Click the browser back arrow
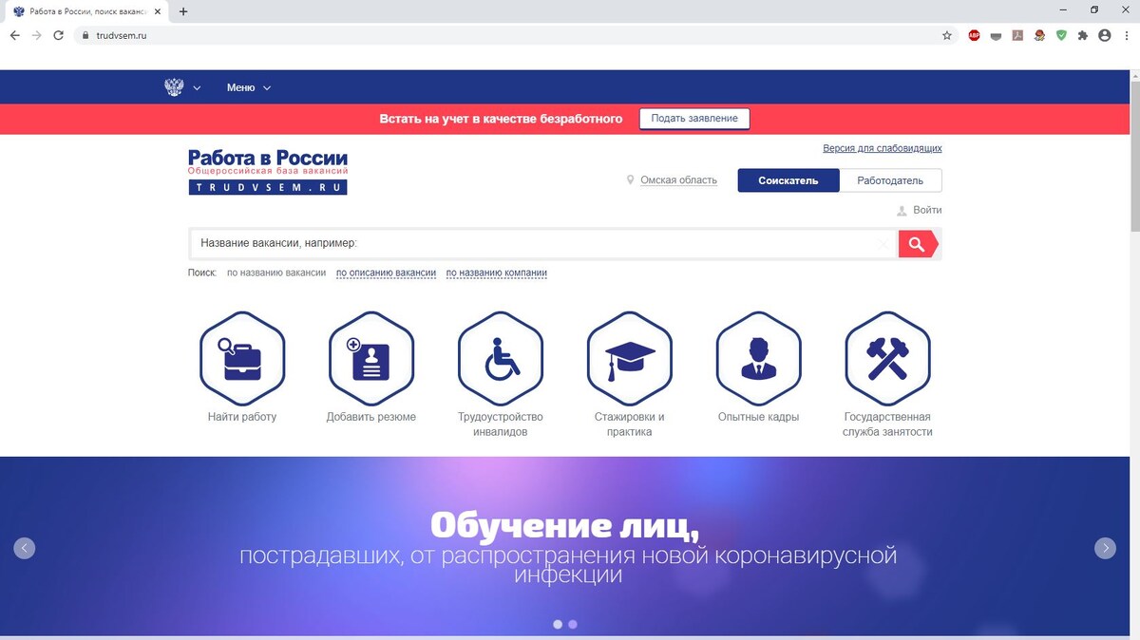Viewport: 1140px width, 640px height. pyautogui.click(x=15, y=35)
